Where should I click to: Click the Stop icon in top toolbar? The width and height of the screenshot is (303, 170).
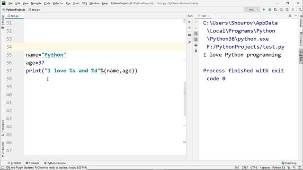point(293,9)
